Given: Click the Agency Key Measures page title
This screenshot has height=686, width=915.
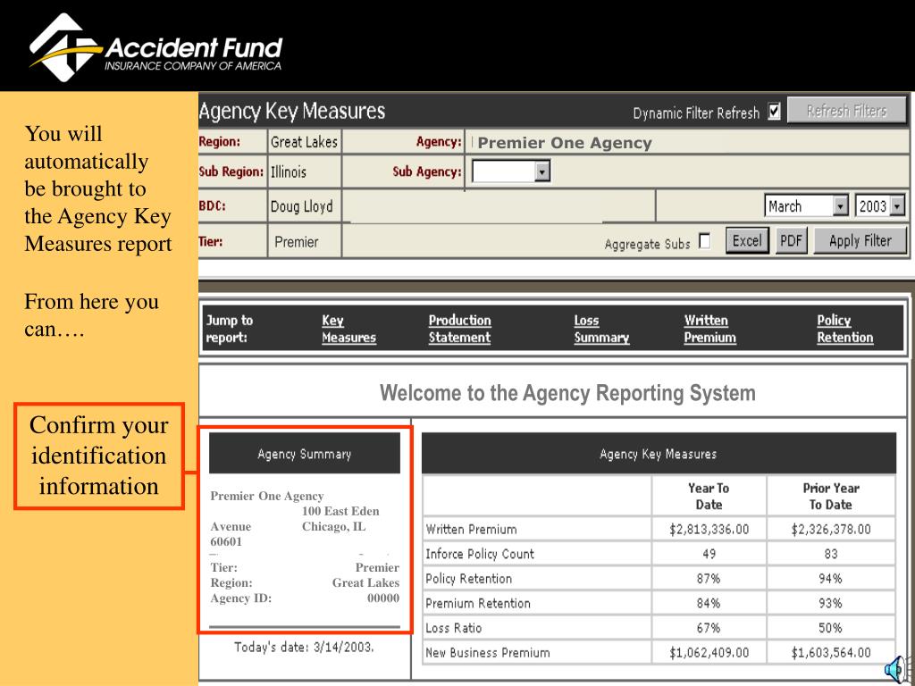Looking at the screenshot, I should pos(292,111).
